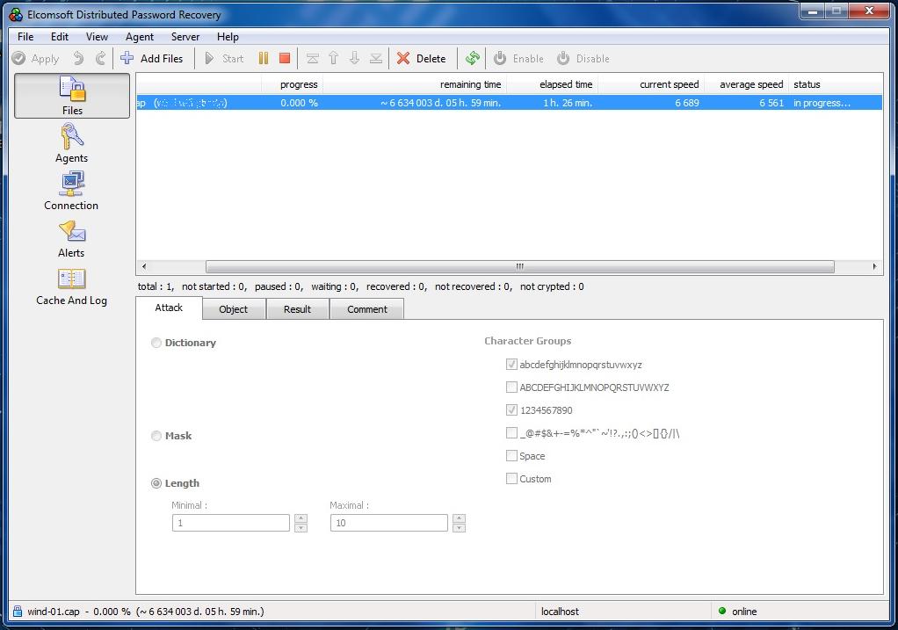Click the horizontal scrollbar thumb in task list
Viewport: 898px width, 630px height.
[x=519, y=266]
